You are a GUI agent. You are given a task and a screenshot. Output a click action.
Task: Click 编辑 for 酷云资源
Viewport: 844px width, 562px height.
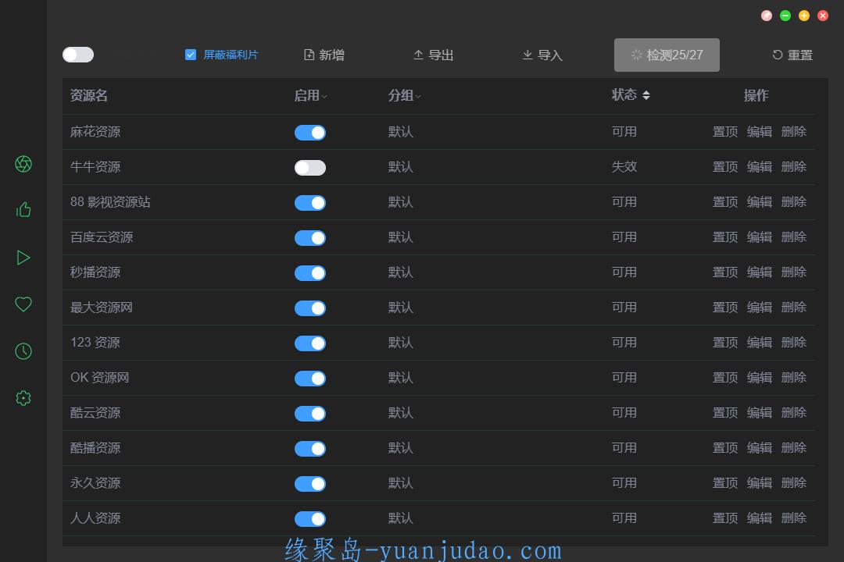(x=760, y=412)
